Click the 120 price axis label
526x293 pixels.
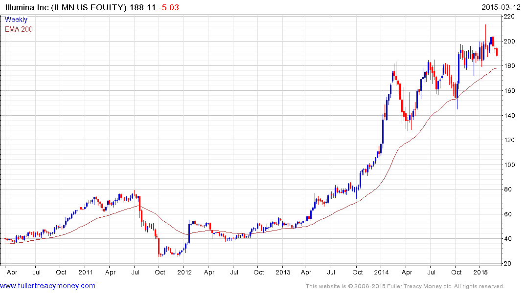coord(509,140)
